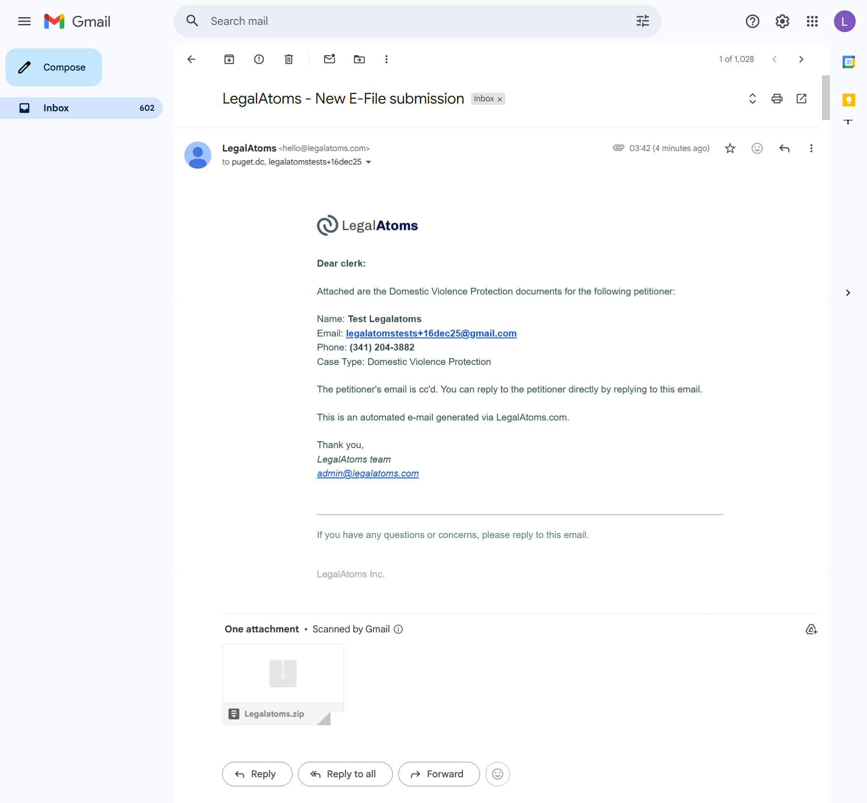The height and width of the screenshot is (803, 867).
Task: Open the admin@legalatoms.com link
Action: pyautogui.click(x=368, y=473)
